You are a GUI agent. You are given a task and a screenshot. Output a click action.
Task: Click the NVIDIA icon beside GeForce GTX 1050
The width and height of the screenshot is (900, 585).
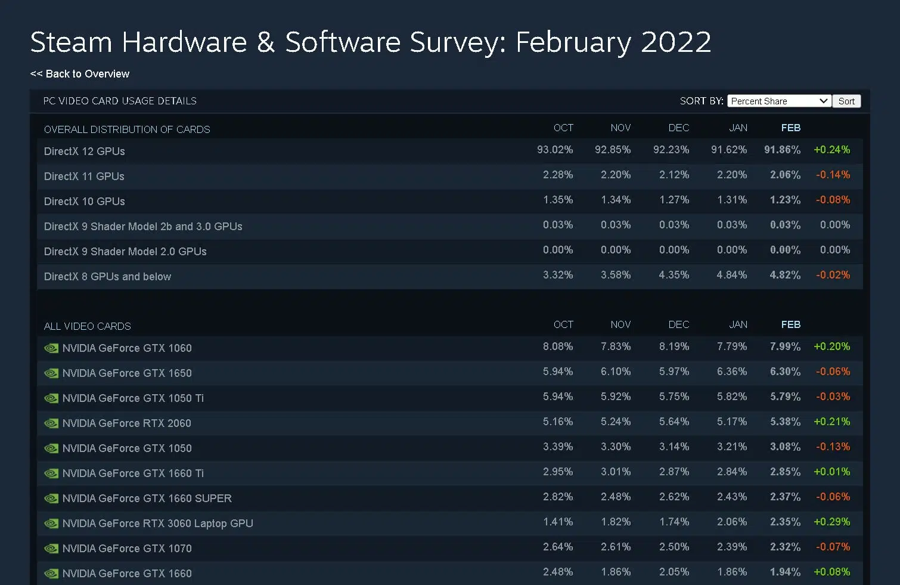(51, 448)
